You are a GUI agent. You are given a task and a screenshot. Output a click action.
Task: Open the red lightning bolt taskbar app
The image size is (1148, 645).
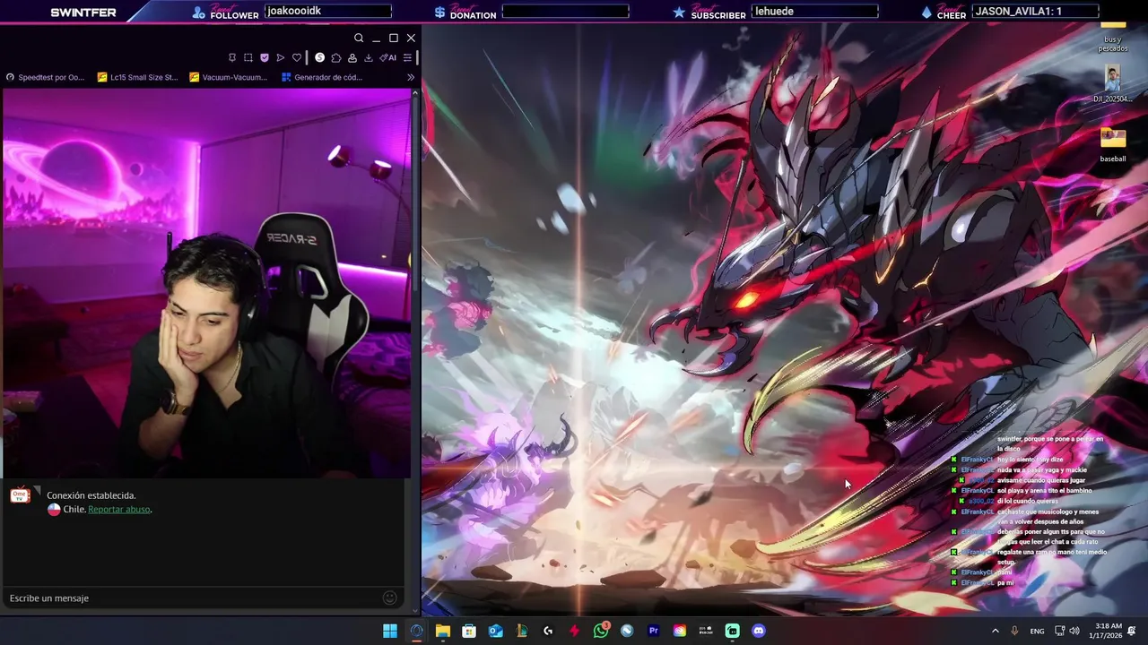click(575, 631)
